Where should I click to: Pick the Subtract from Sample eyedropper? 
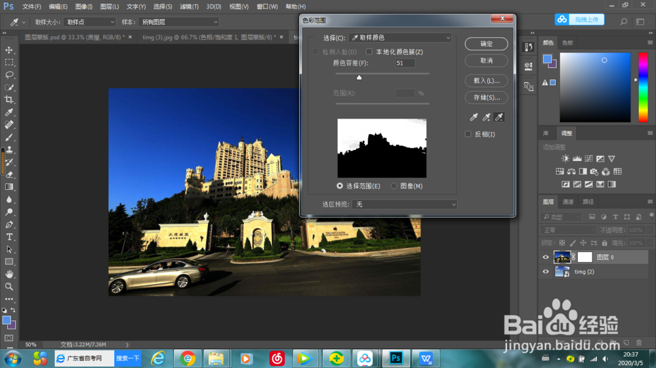click(x=499, y=117)
